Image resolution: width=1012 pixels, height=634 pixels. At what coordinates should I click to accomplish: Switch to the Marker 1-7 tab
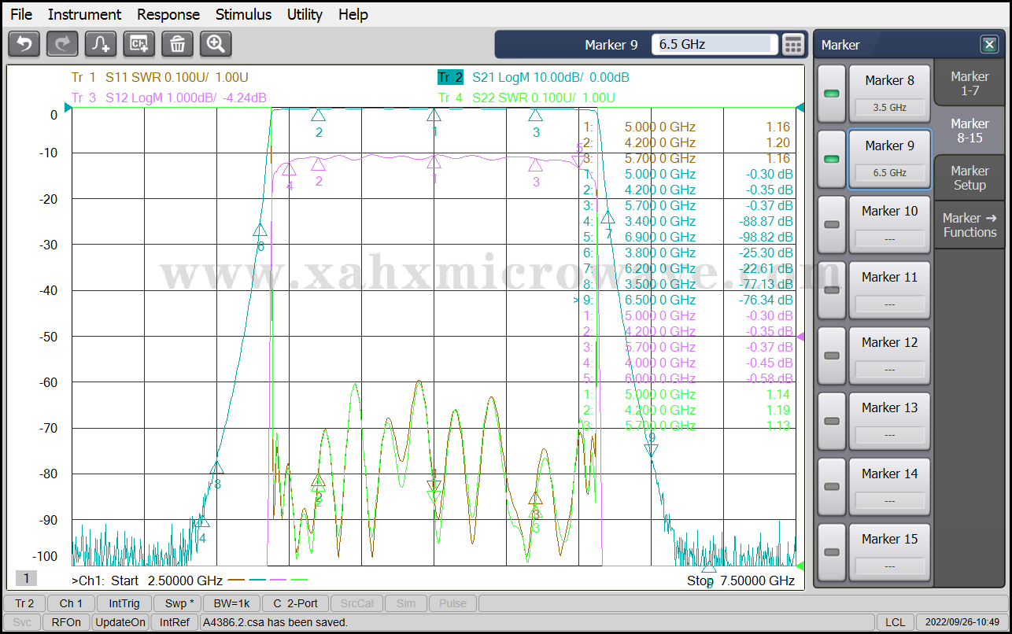click(x=970, y=83)
